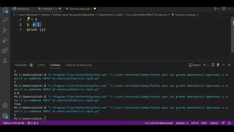Click Python 3.9.6 64-bit interpreter selector
This screenshot has height=132, width=234.
point(14,123)
